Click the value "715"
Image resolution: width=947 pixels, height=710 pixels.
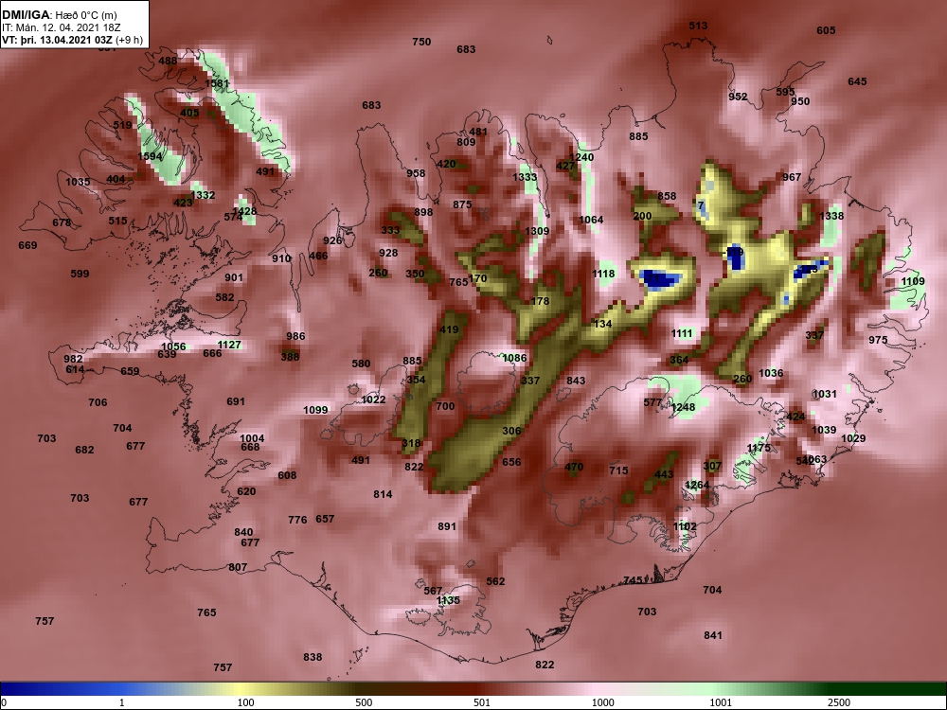618,470
